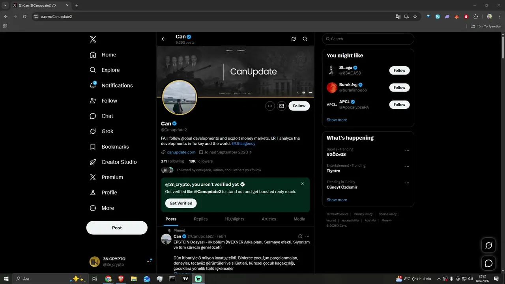Click back arrow beside Can header
The image size is (505, 284).
pyautogui.click(x=164, y=39)
